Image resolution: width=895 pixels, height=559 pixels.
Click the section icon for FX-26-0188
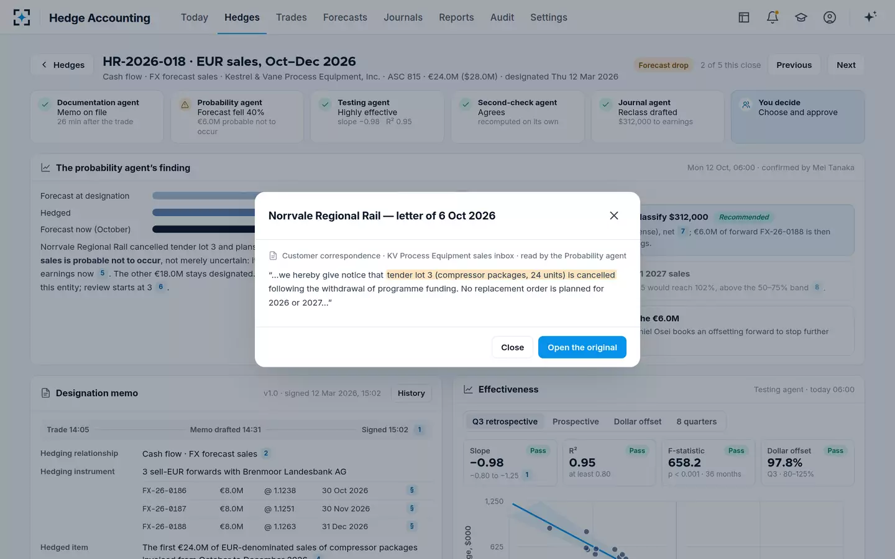pyautogui.click(x=411, y=526)
